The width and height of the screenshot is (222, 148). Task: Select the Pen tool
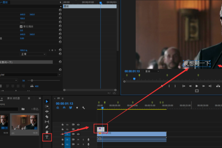pyautogui.click(x=47, y=127)
